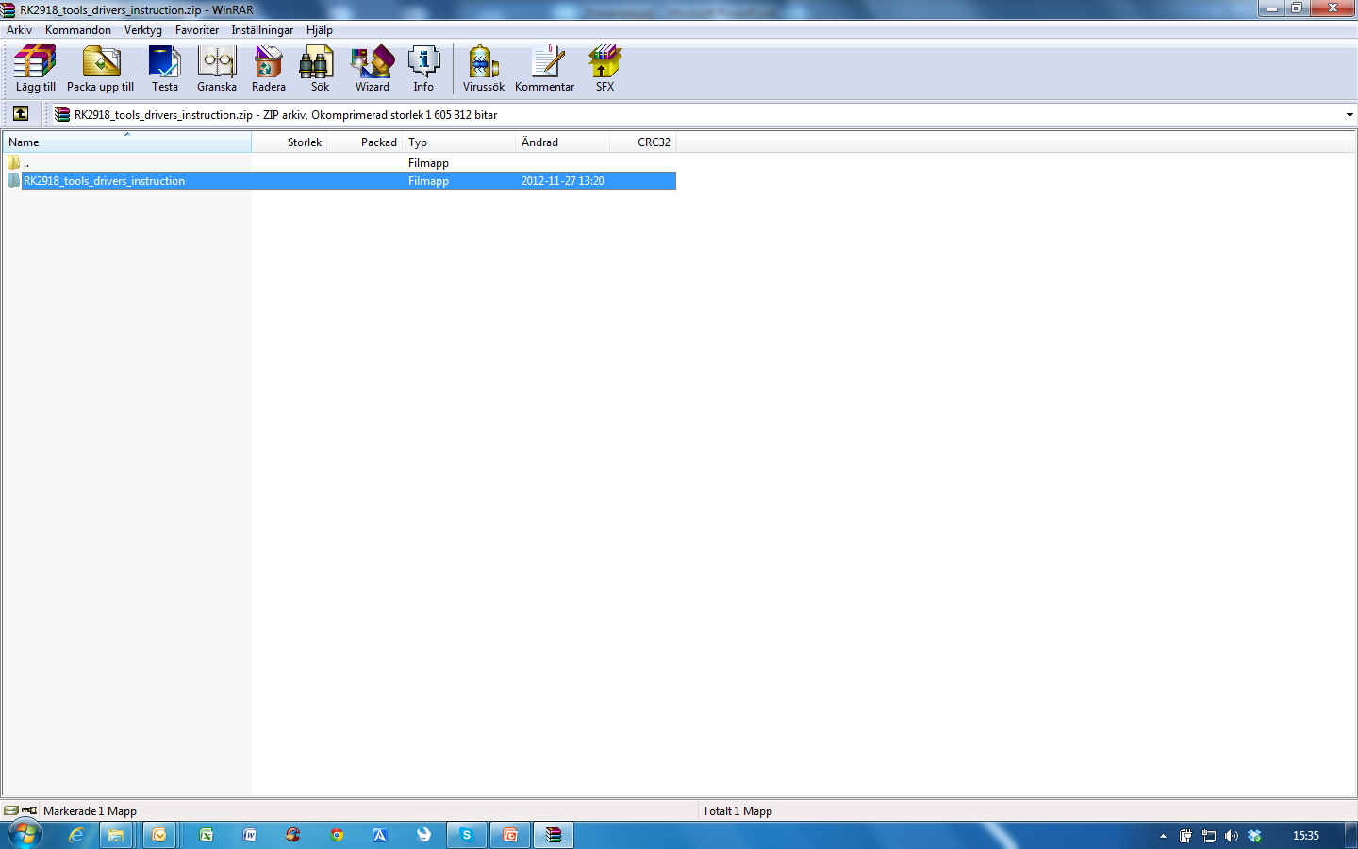1358x849 pixels.
Task: Sort by the Packad column header
Action: pos(365,142)
